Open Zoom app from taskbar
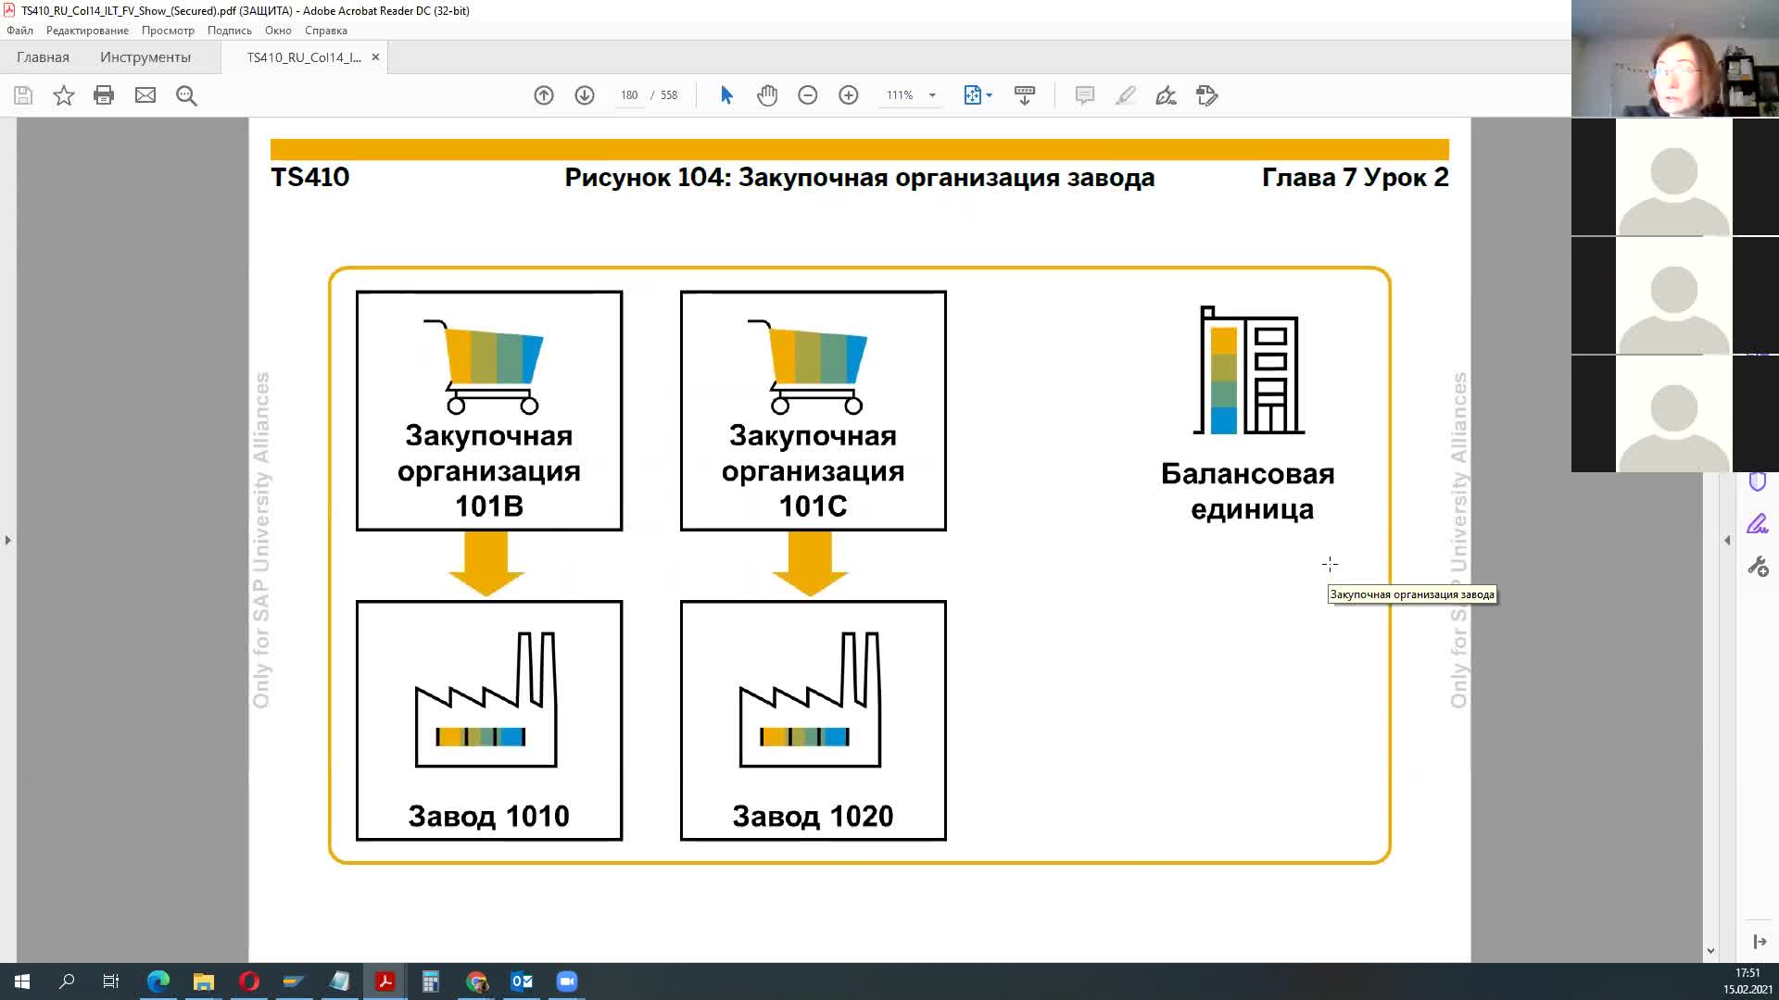The image size is (1779, 1000). click(567, 981)
